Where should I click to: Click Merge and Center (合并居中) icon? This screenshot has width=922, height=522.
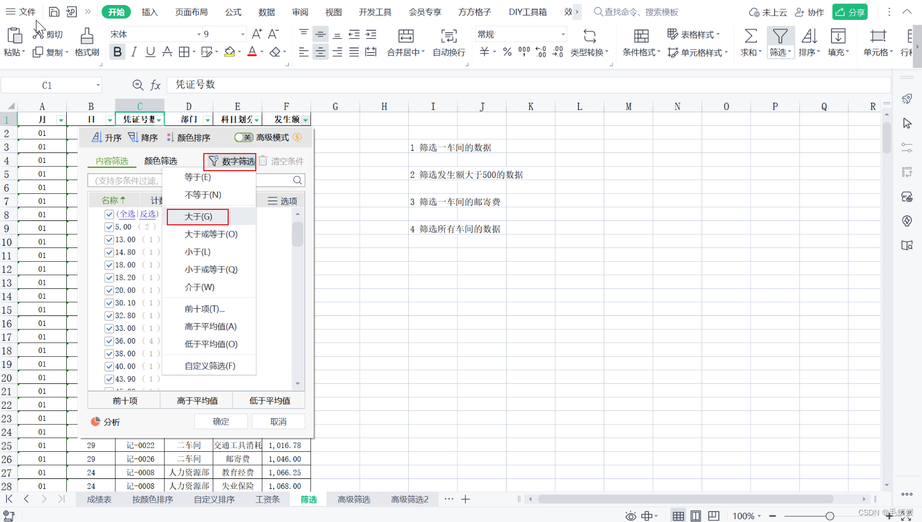point(406,36)
